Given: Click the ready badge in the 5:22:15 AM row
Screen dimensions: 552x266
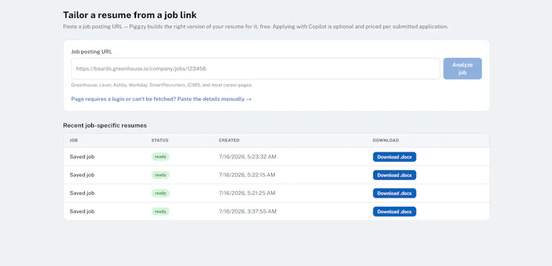Looking at the screenshot, I should click(x=160, y=175).
